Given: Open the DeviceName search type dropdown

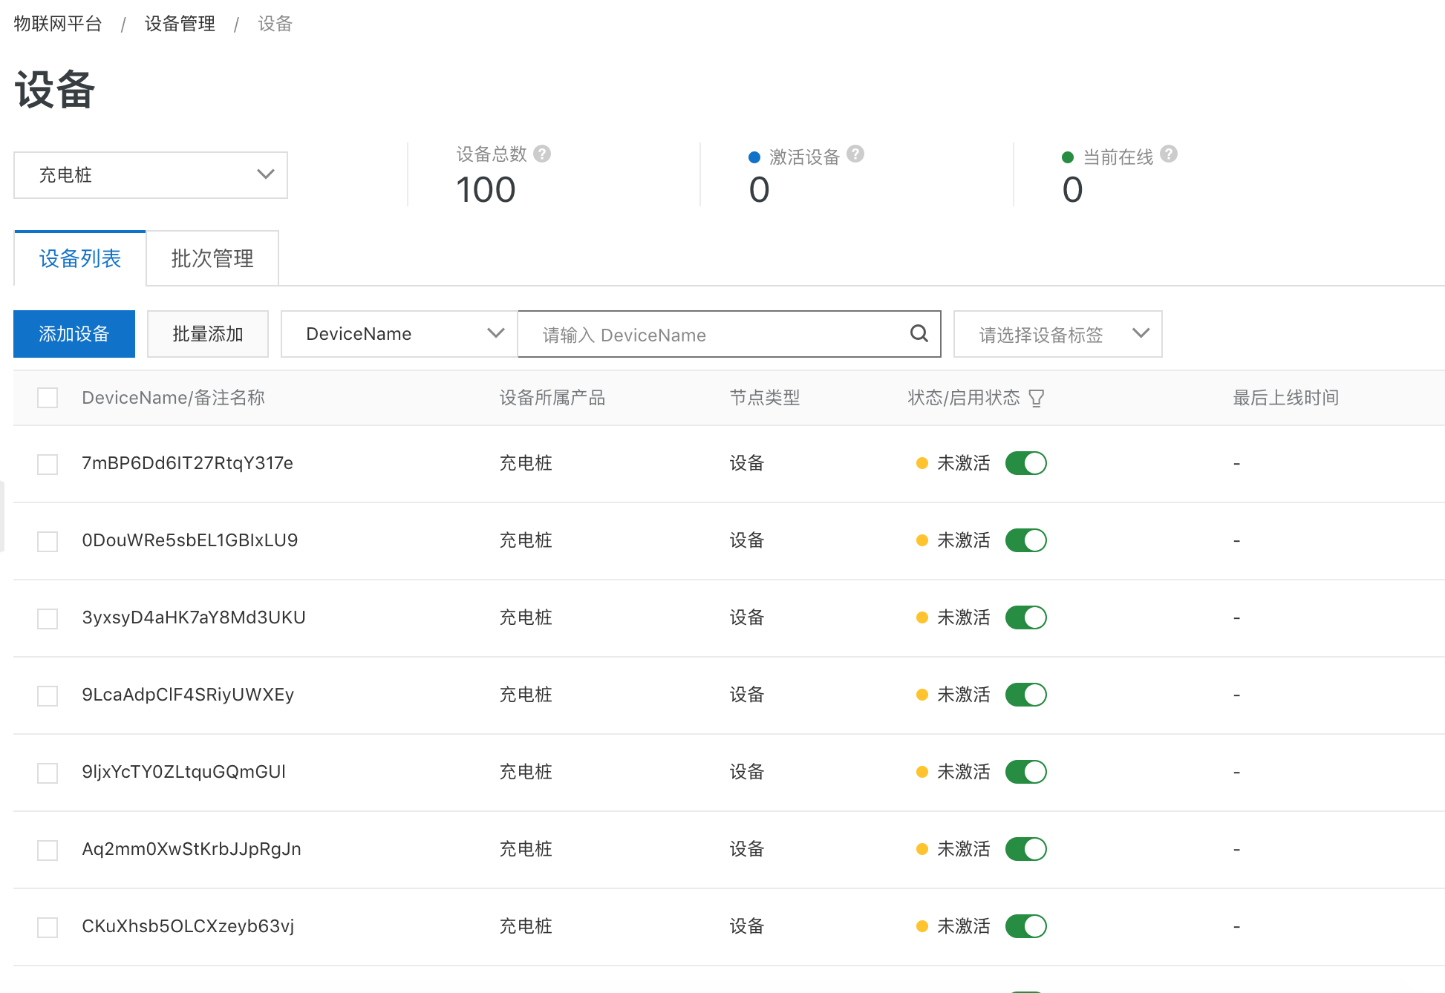Looking at the screenshot, I should click(x=399, y=334).
